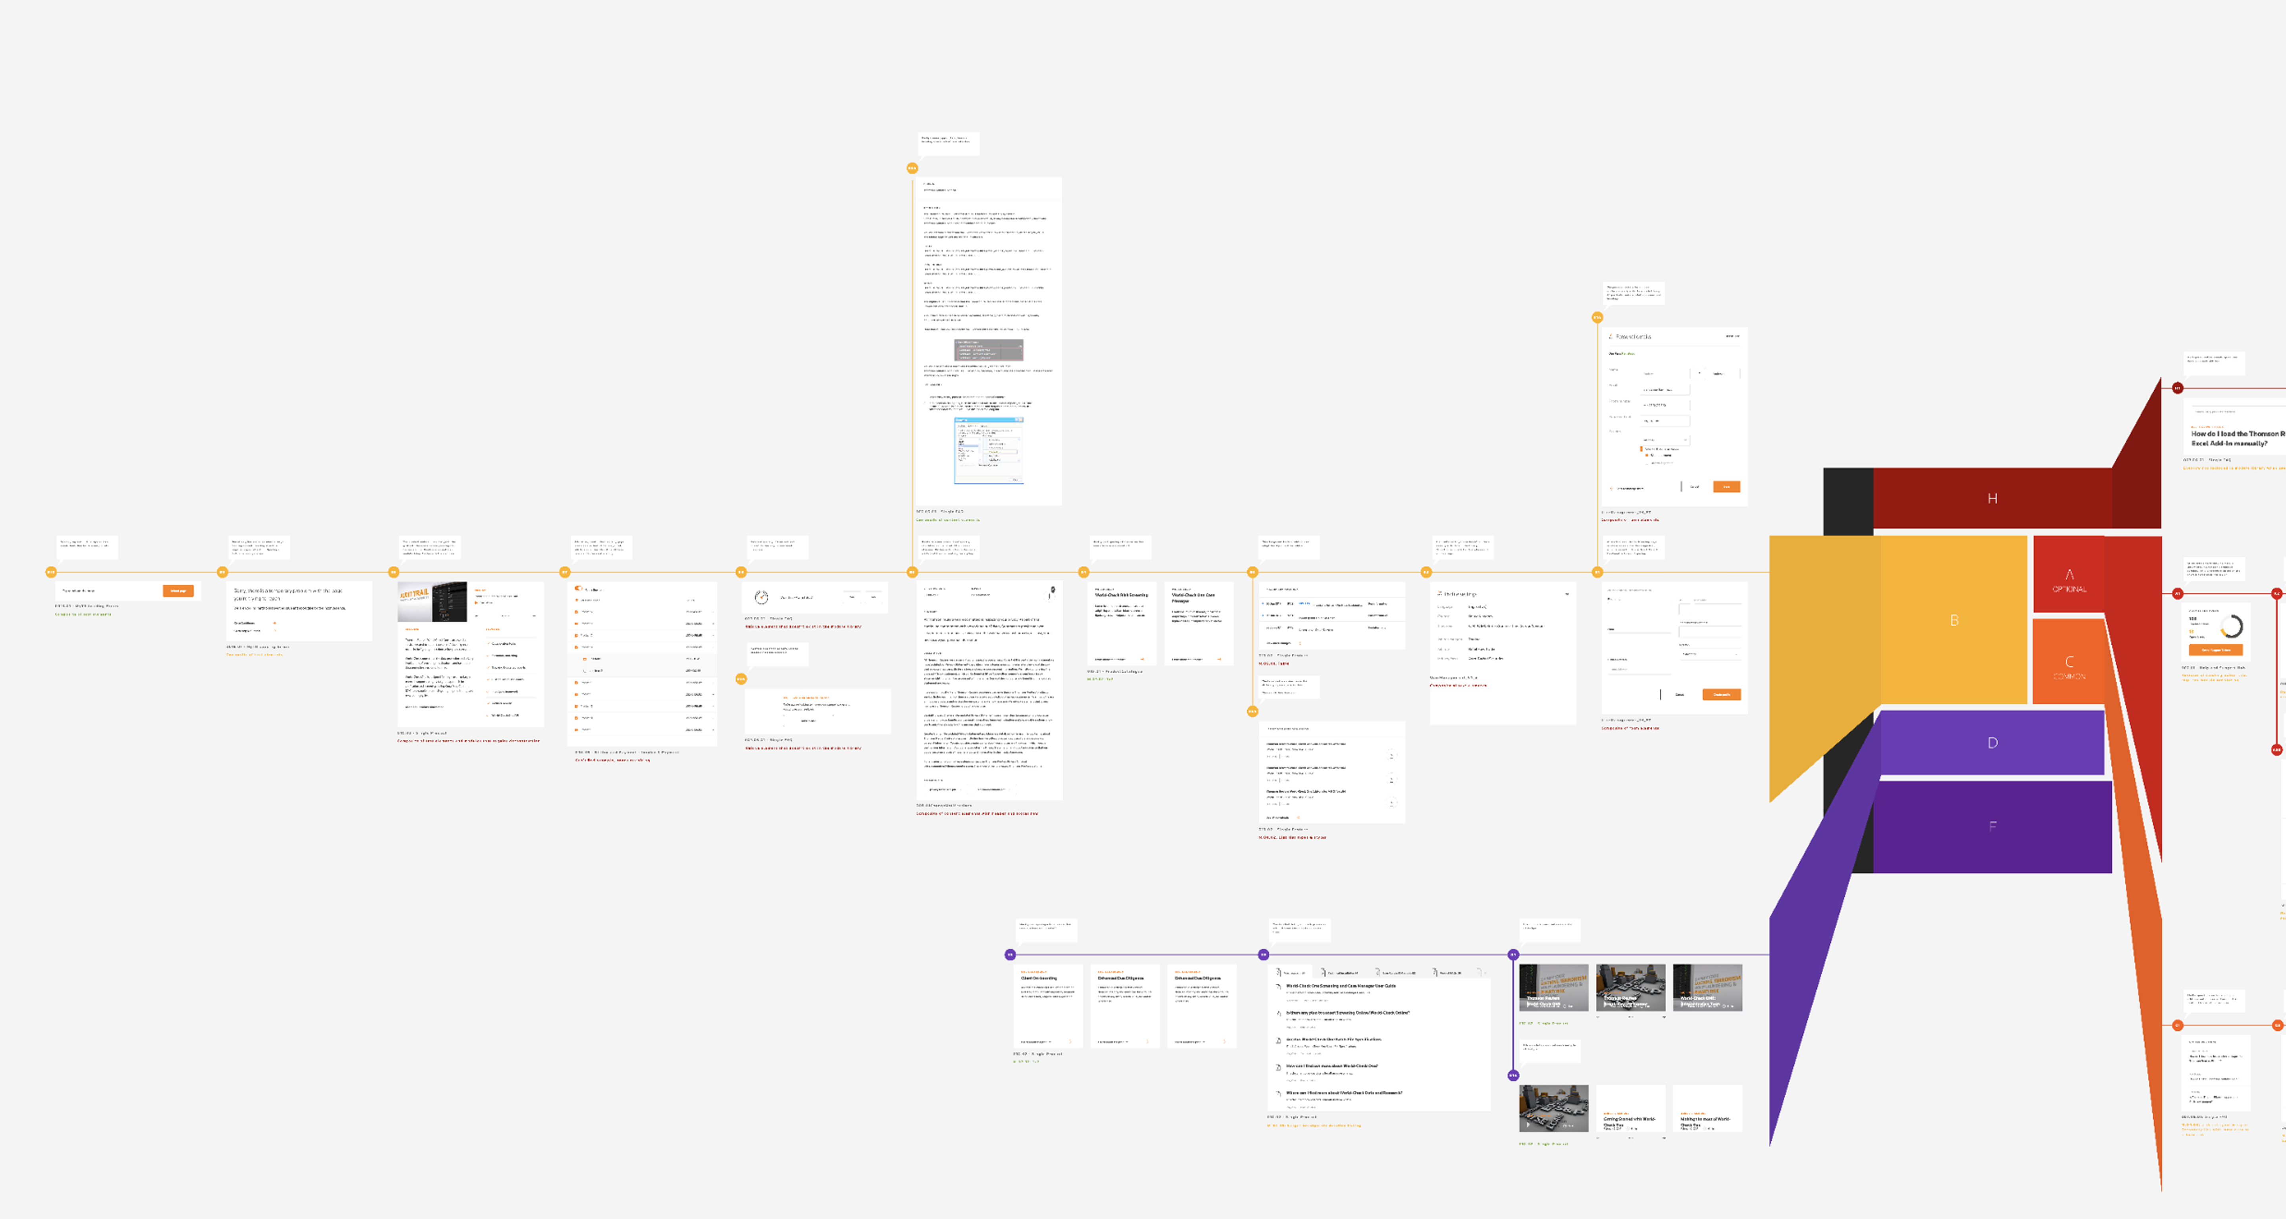
Task: Select orange marker above the Audit Trail card
Action: coord(394,572)
